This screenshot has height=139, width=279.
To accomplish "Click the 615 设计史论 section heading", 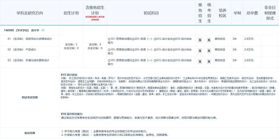I will [x=69, y=75].
